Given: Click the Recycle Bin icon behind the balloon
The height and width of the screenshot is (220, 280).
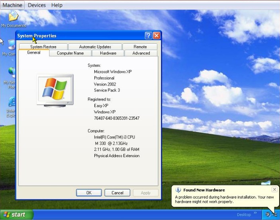Looking at the screenshot, I should [x=266, y=183].
